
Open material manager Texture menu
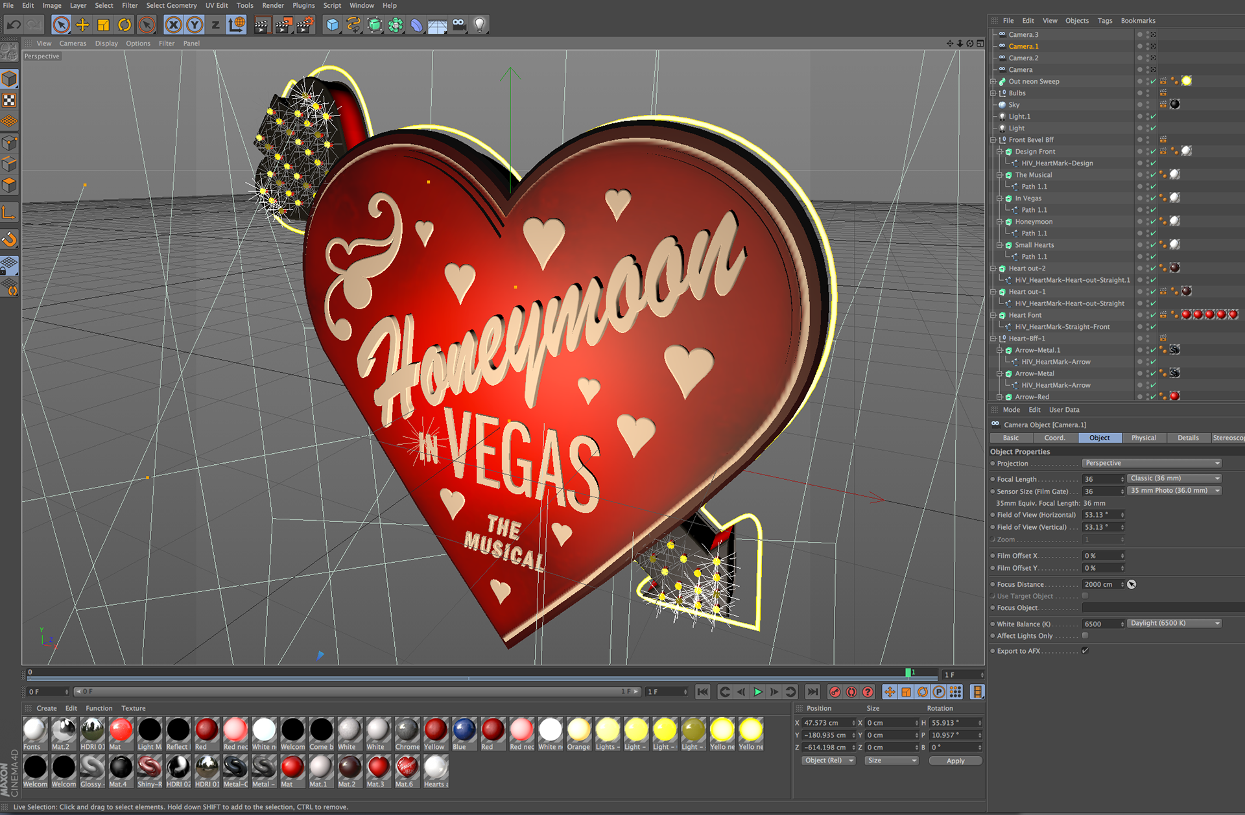pos(134,708)
